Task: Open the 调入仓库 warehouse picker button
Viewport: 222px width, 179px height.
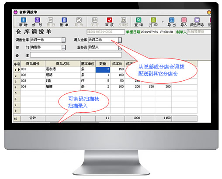Action: pyautogui.click(x=120, y=40)
